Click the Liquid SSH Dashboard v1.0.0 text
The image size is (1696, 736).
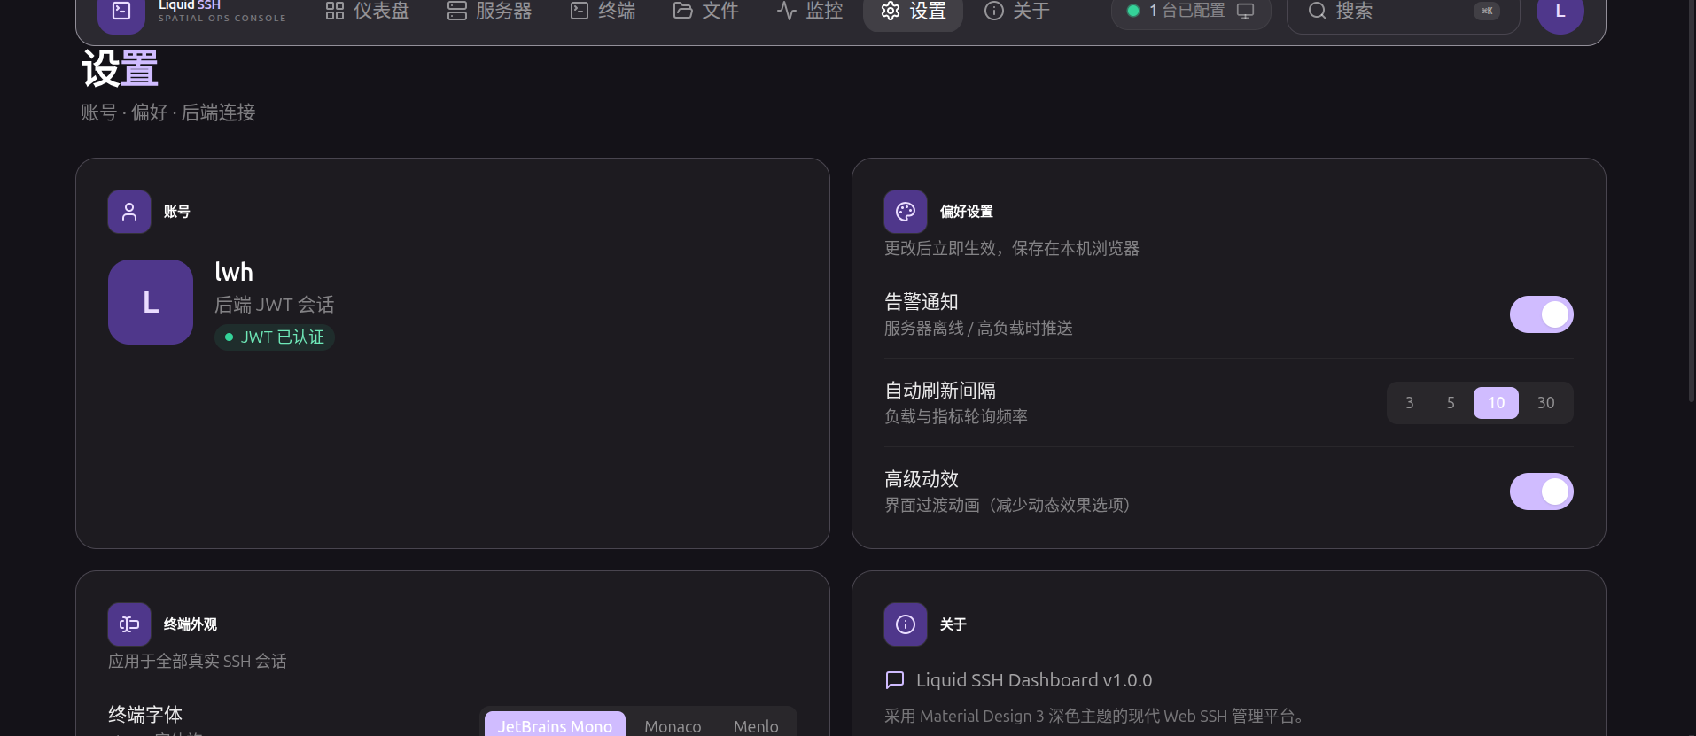coord(1034,680)
